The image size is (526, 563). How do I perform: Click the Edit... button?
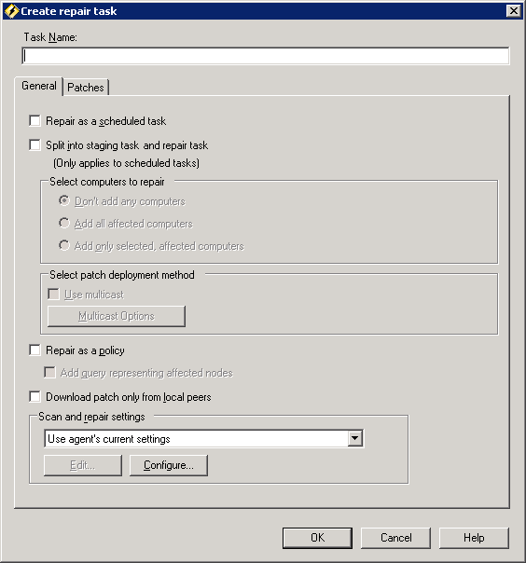83,465
